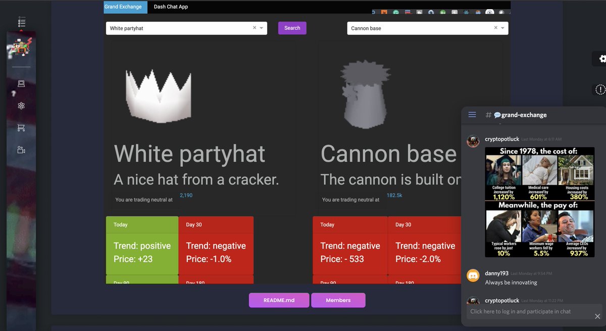
Task: Open the settings gear on right edge
Action: point(602,59)
